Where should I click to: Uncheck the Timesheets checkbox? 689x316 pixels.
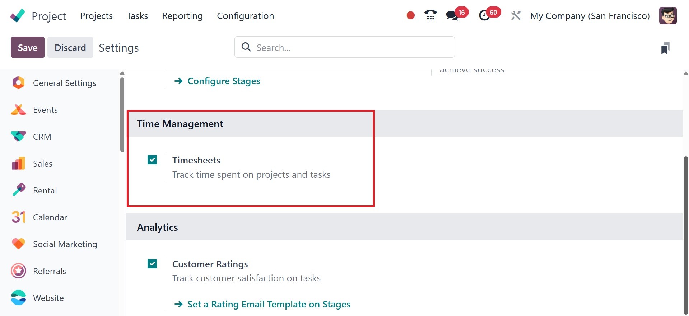pyautogui.click(x=152, y=160)
